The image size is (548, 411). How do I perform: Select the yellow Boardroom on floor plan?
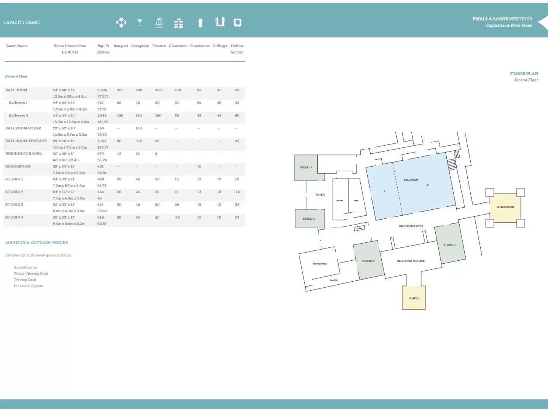click(x=505, y=207)
